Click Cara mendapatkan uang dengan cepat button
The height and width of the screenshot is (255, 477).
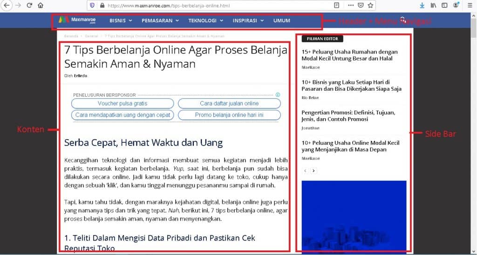(x=123, y=115)
